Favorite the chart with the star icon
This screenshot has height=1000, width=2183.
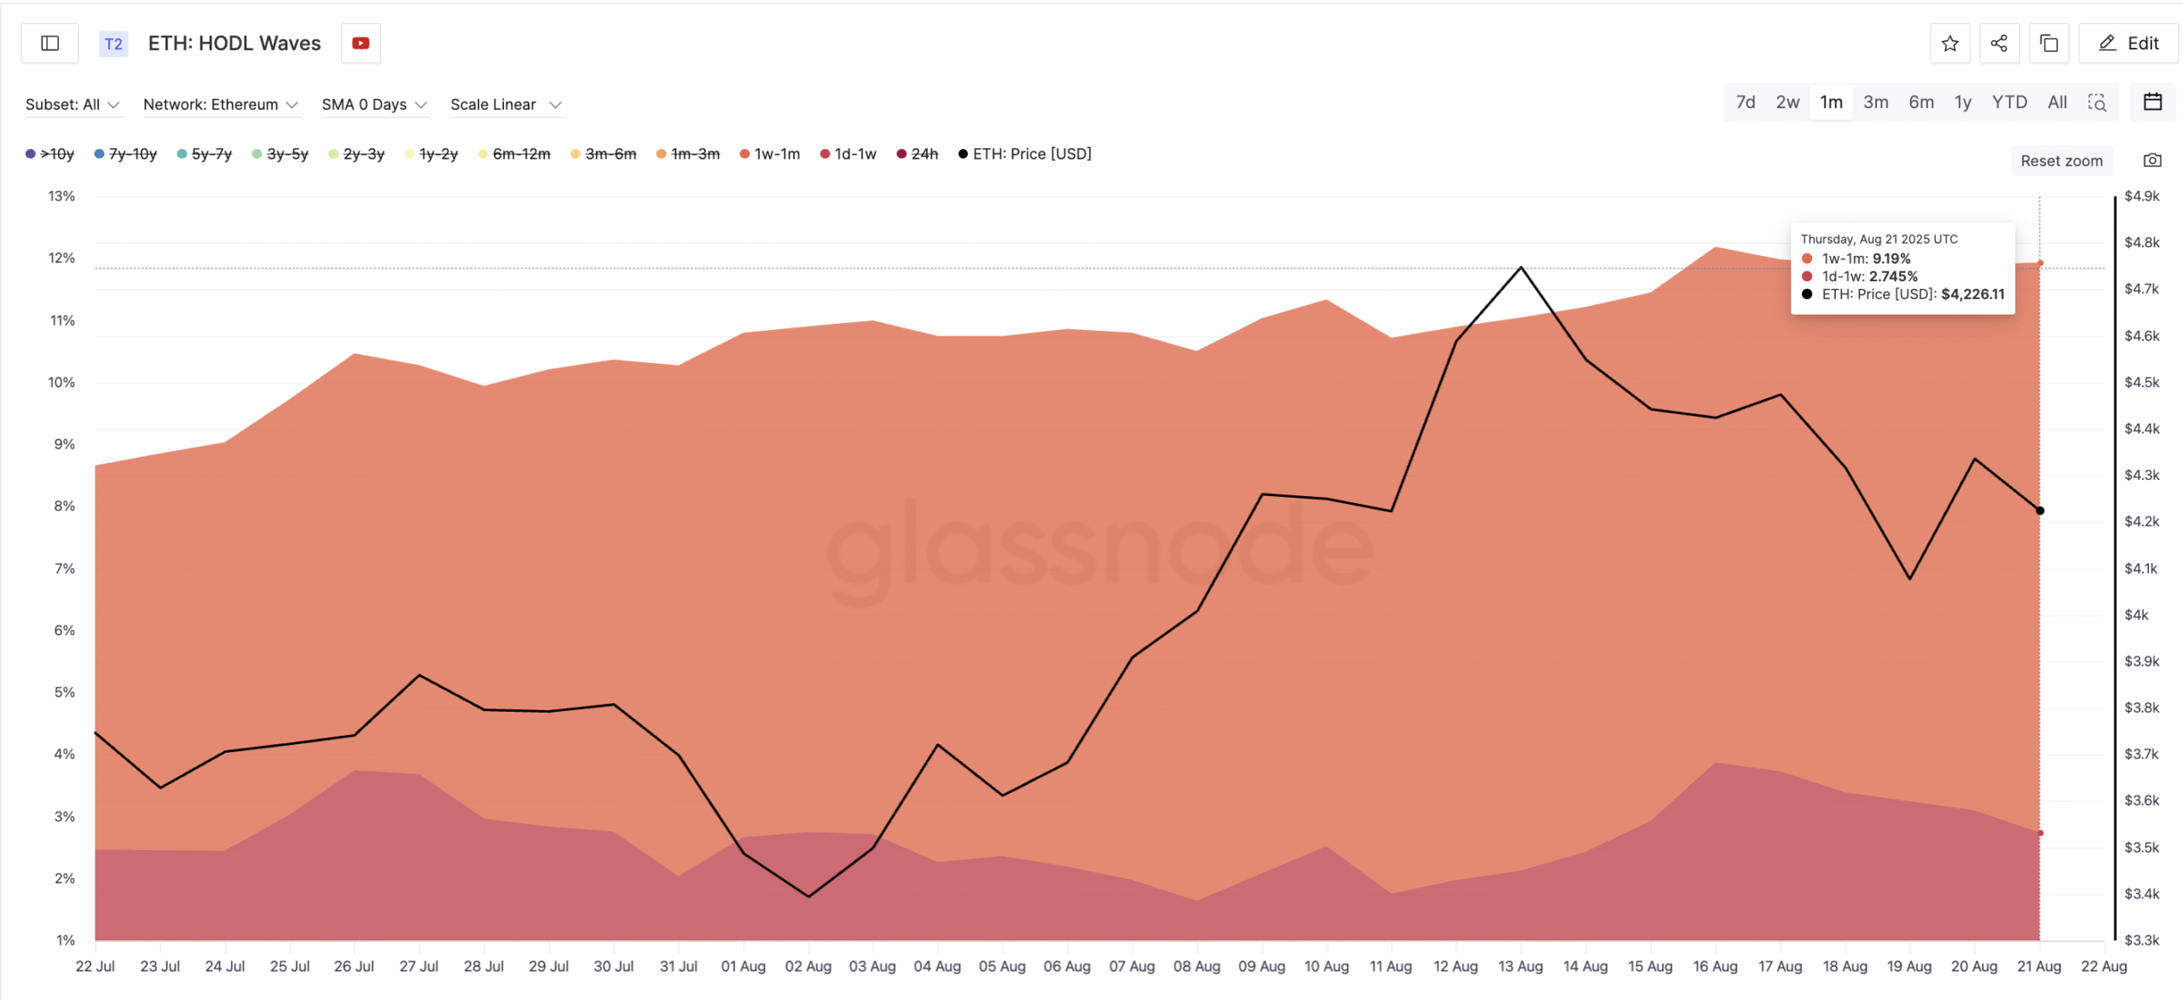[x=1949, y=43]
